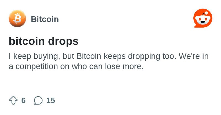Screen dimensions: 221x115
Task: Open the Reddit Snoo logo
Action: (203, 18)
